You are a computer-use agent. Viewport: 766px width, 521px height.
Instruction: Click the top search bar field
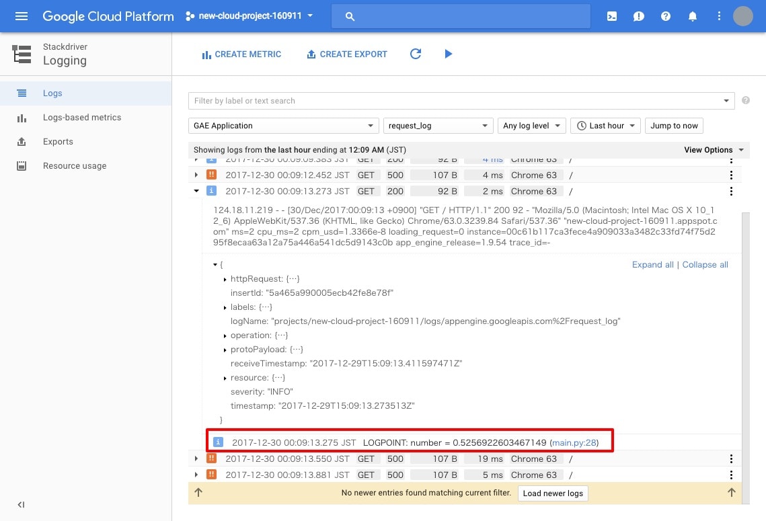[461, 16]
